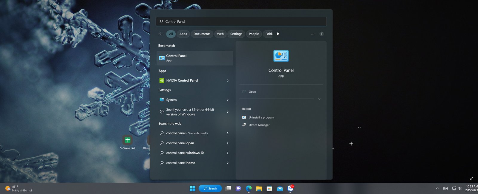
Task: Click the ENG language indicator
Action: point(445,188)
